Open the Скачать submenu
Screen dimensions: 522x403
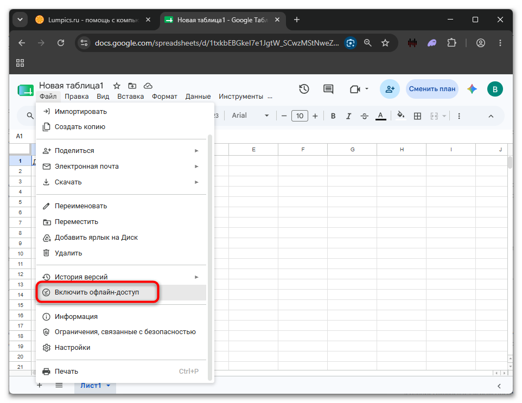[x=121, y=182]
